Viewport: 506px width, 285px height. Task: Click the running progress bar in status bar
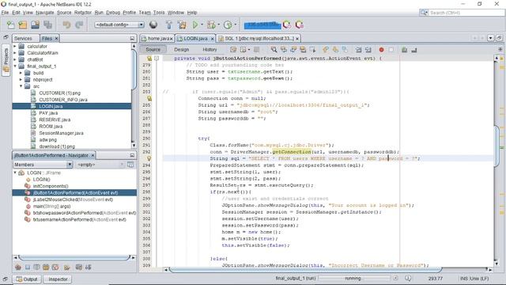click(x=353, y=278)
